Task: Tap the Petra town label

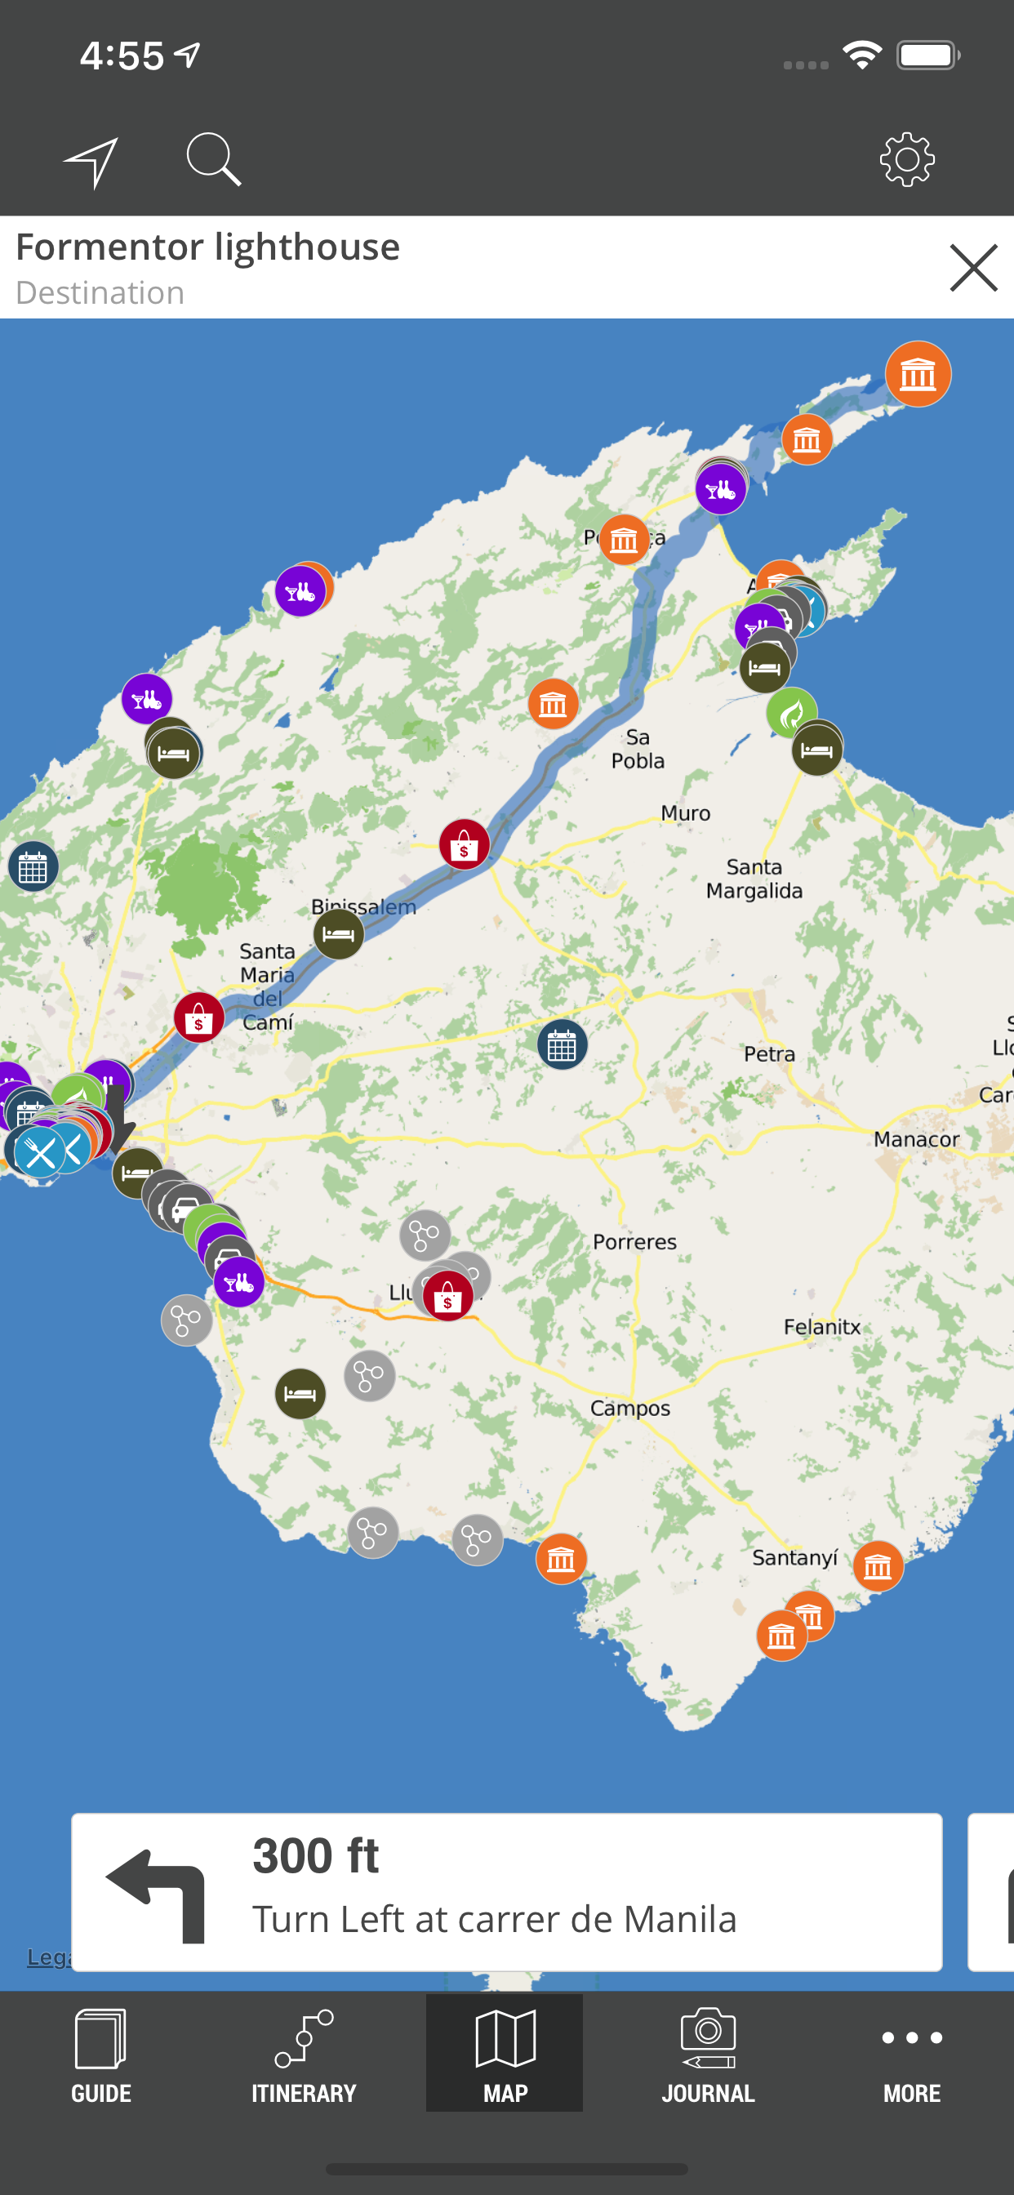Action: coord(769,1055)
